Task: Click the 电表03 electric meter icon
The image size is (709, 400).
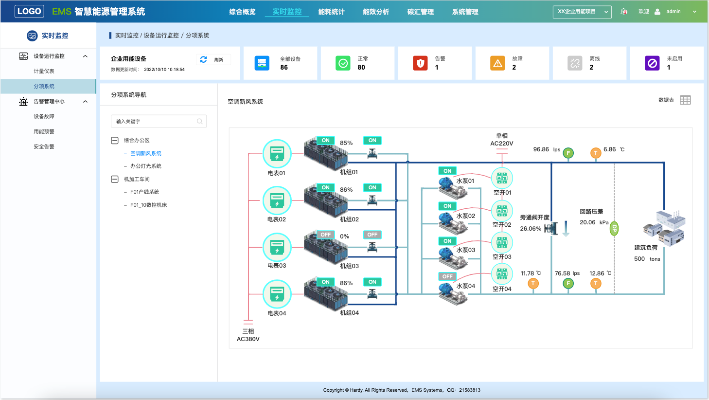Action: pos(277,247)
